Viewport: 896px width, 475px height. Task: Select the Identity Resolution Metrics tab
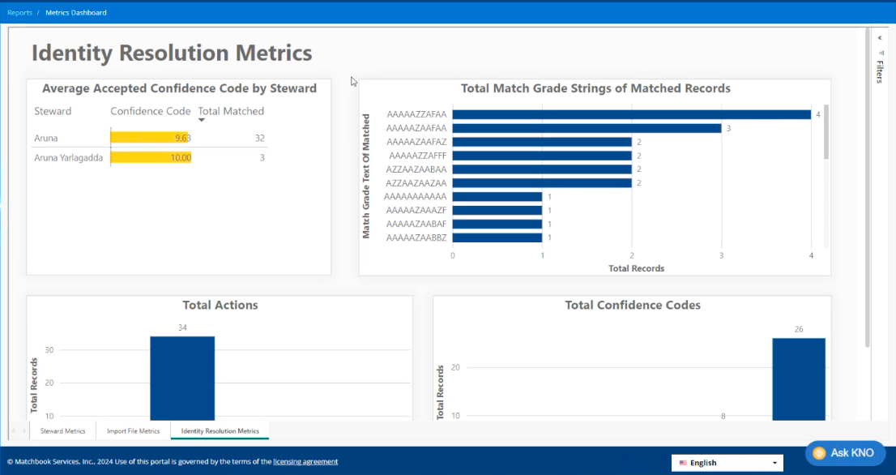coord(220,431)
